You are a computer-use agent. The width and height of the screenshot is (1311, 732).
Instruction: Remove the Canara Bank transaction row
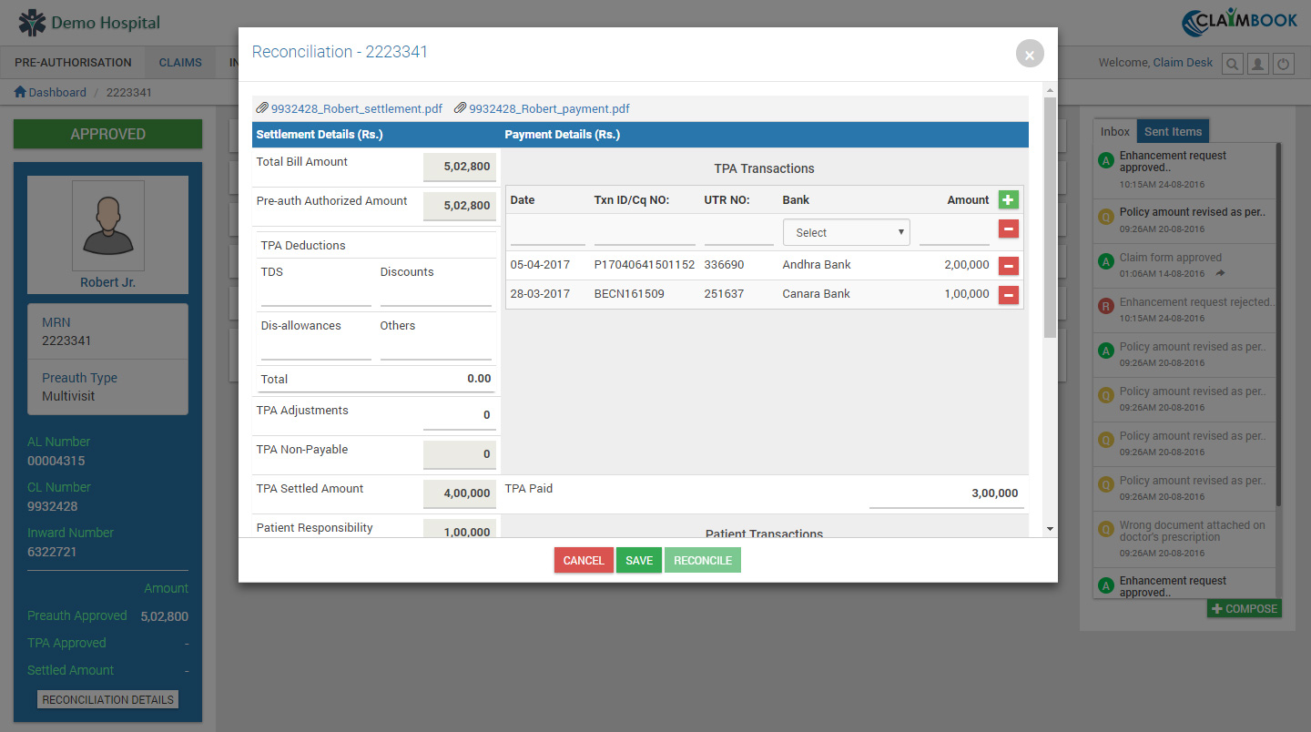click(1008, 294)
